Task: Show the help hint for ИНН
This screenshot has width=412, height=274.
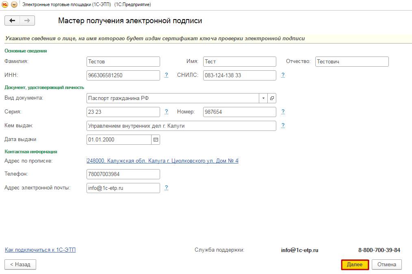Action: [x=166, y=75]
